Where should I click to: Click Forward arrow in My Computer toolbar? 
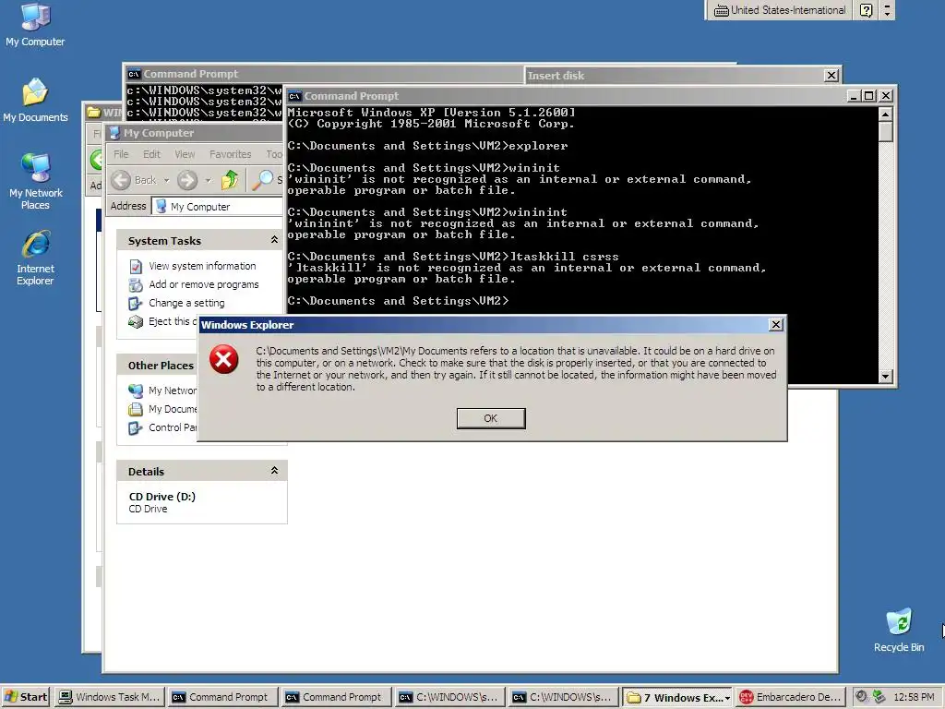[187, 180]
